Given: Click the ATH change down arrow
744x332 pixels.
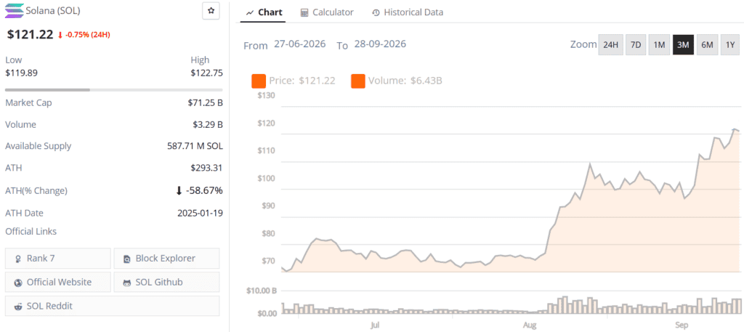Looking at the screenshot, I should point(179,190).
